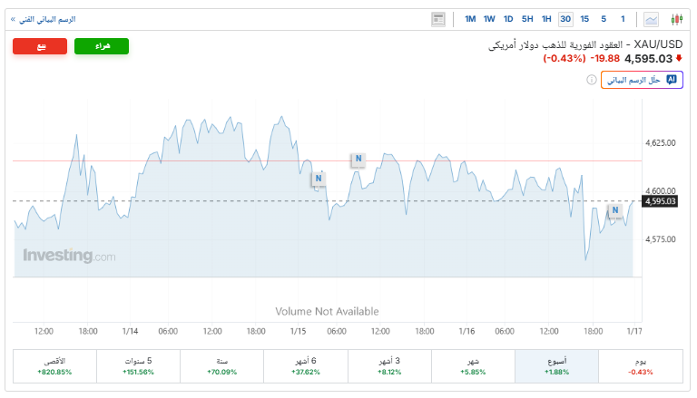Switch to area chart type

coord(652,19)
